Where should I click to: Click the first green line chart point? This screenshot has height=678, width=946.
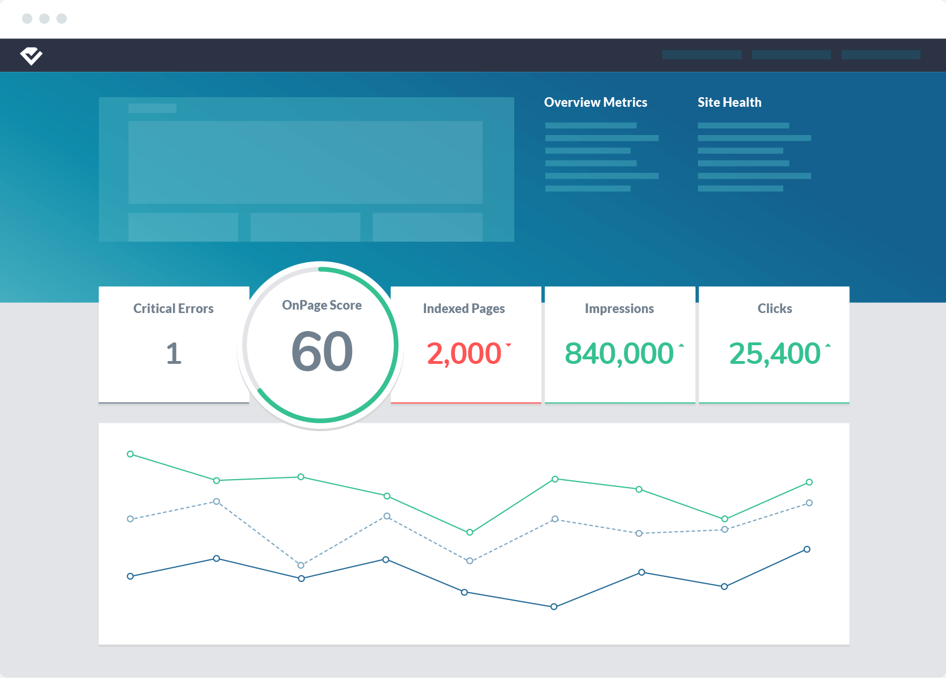click(131, 454)
